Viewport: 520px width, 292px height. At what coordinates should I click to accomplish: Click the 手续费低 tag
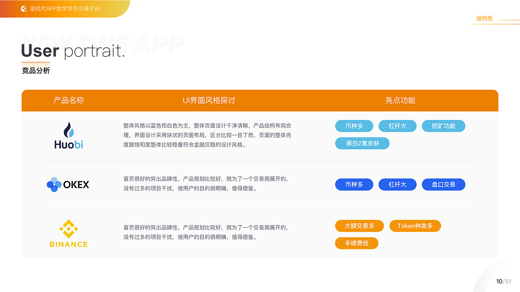(357, 243)
